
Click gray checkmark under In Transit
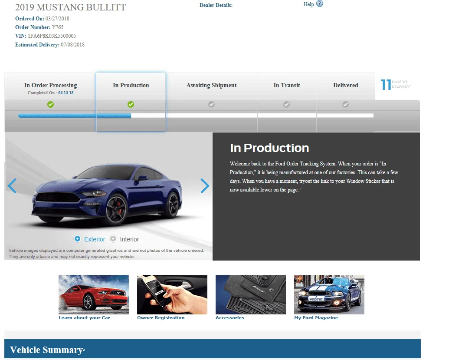(x=286, y=104)
